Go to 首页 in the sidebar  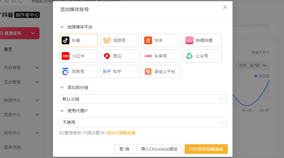click(8, 49)
